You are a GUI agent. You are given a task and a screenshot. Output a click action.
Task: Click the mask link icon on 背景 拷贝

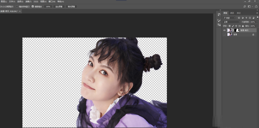pyautogui.click(x=233, y=30)
